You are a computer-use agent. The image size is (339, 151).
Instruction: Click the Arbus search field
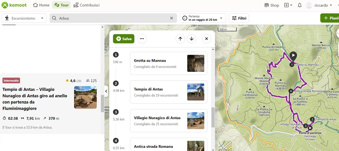click(x=113, y=18)
